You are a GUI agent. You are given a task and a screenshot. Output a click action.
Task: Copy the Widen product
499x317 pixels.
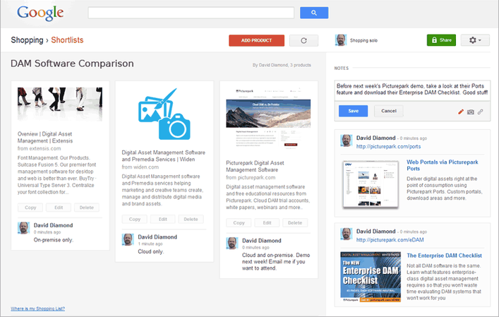tap(135, 220)
